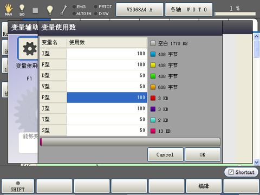The height and width of the screenshot is (195, 260).
Task: Click the purple J型 3 KB swatch
Action: point(153,109)
